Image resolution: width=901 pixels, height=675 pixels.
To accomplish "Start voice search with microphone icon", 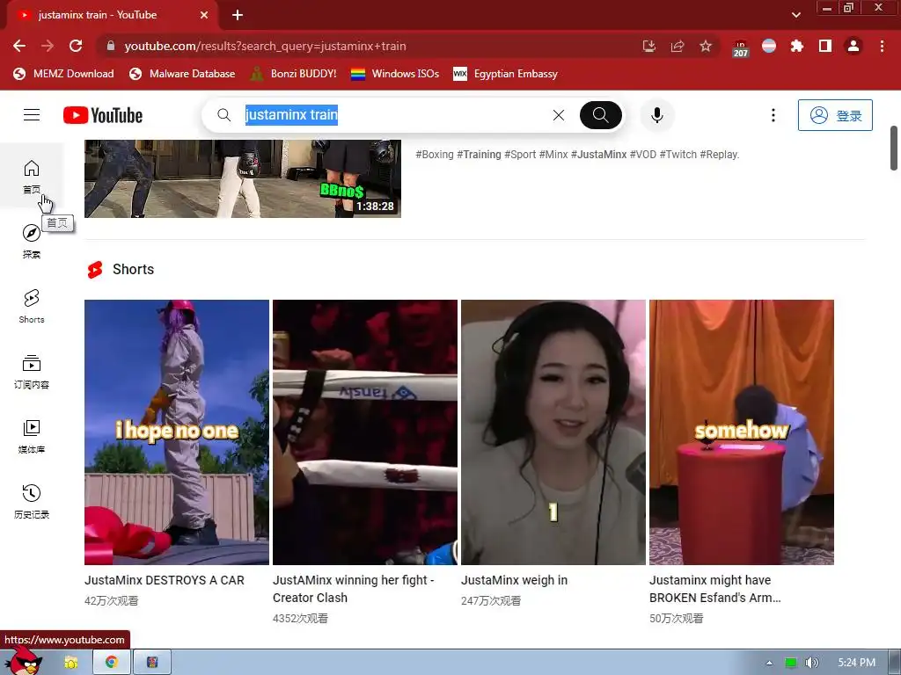I will (x=656, y=115).
